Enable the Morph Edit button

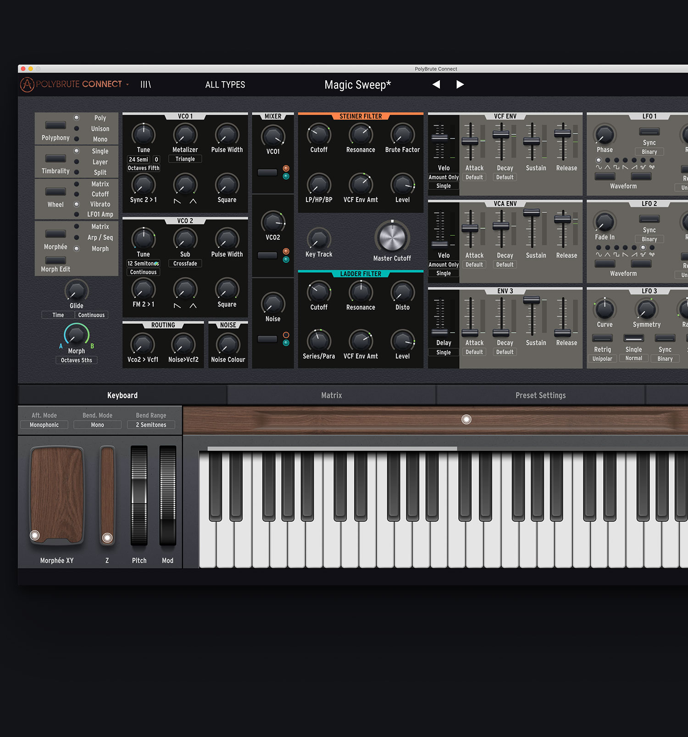tap(55, 260)
